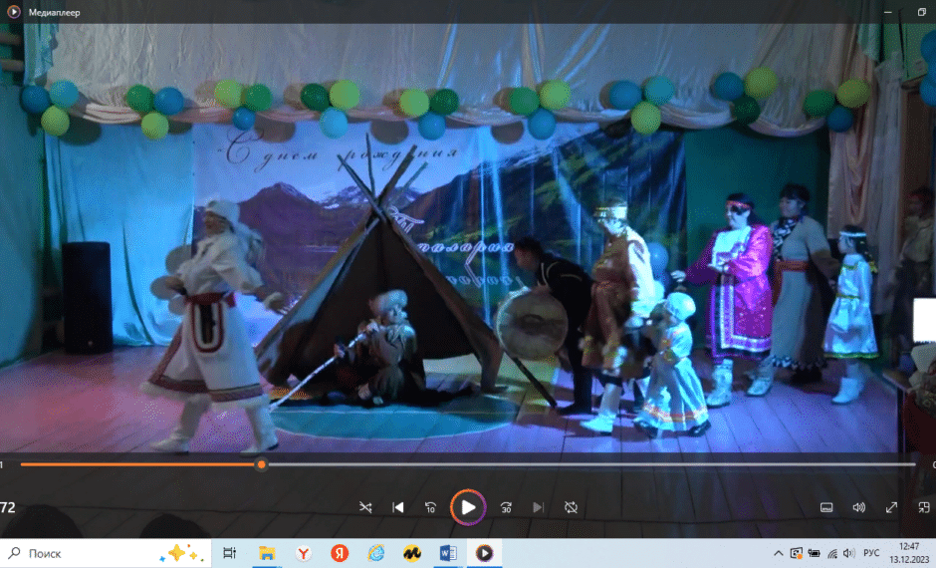Open Internet Explorer from the taskbar
This screenshot has width=936, height=568.
(x=375, y=553)
